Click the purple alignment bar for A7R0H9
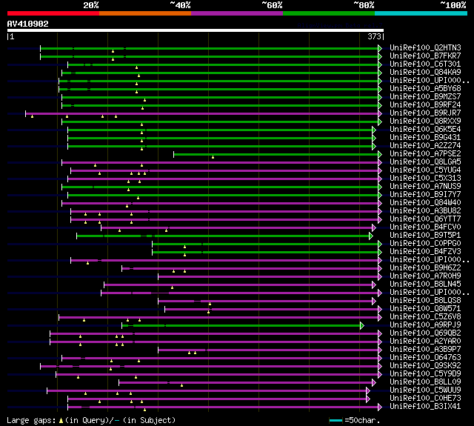474x426 pixels. tap(268, 276)
